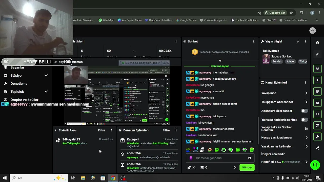Open Windows Start menu
The image size is (324, 182).
[x=5, y=178]
